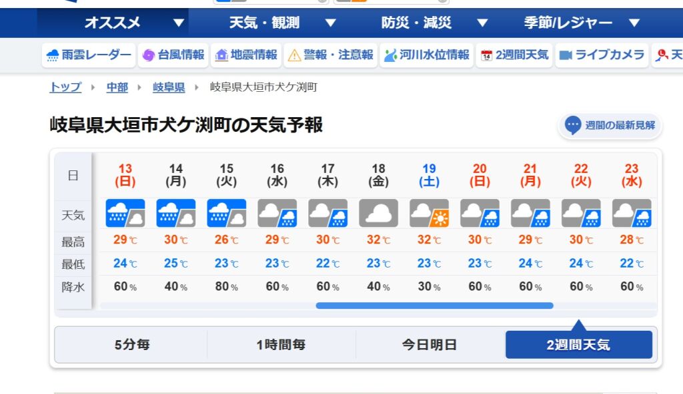Click the cloudy icon for 18 (金)

click(379, 213)
